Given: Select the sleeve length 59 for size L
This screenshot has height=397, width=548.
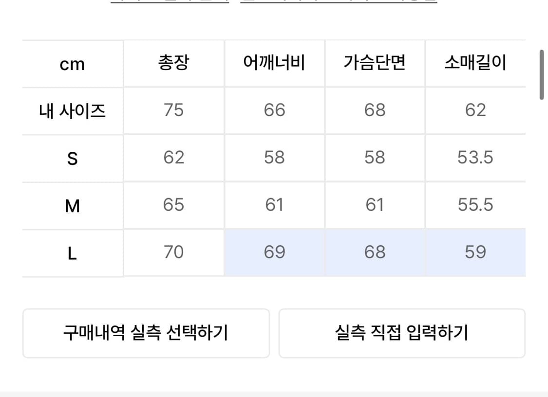Looking at the screenshot, I should point(475,252).
